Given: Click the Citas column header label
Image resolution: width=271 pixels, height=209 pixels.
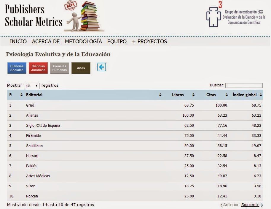Looking at the screenshot, I should 211,95.
